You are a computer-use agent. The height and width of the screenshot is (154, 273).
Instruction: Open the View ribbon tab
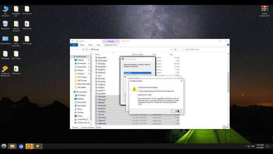pyautogui.click(x=98, y=45)
